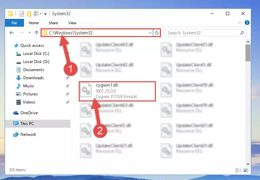Select This PC in navigation pane

click(38, 124)
